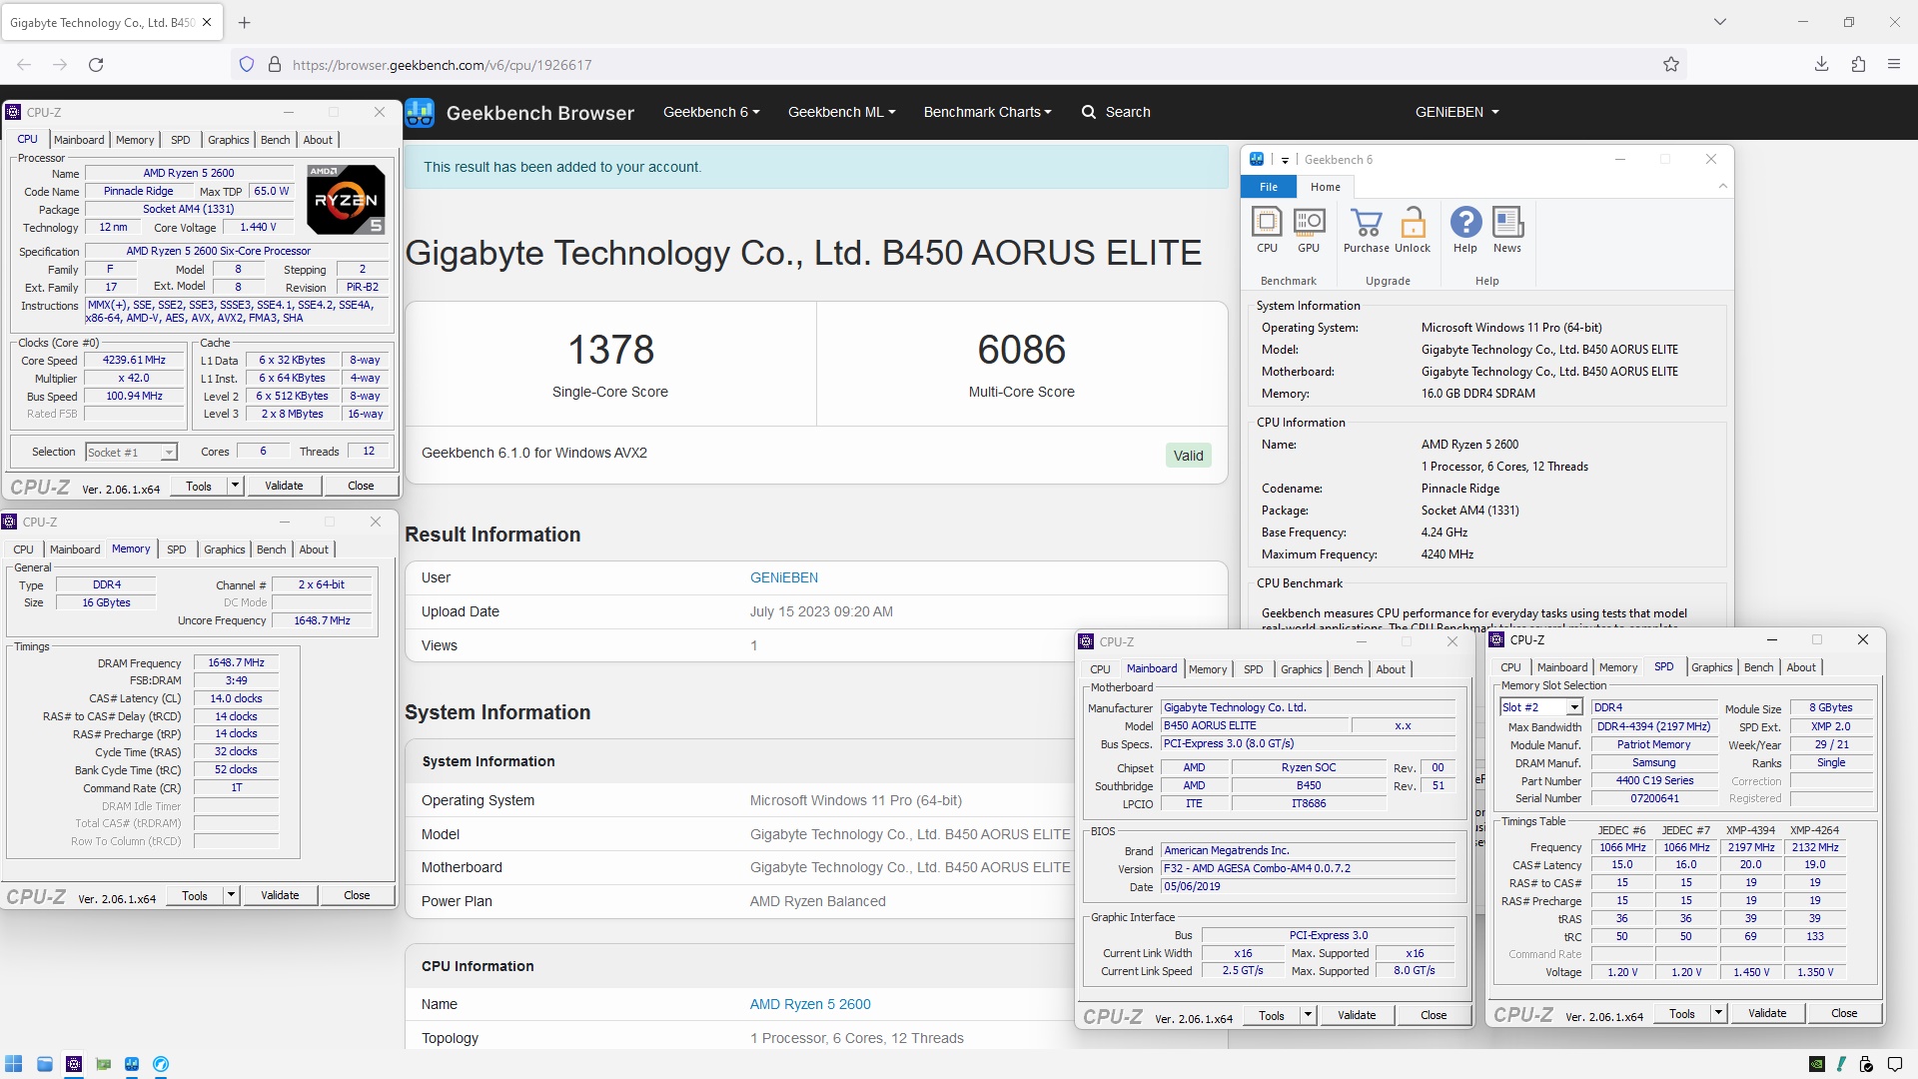Open the AMD Ryzen 5 2600 link

(x=810, y=1004)
